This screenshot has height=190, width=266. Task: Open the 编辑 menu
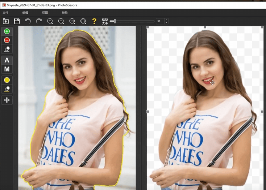25,13
